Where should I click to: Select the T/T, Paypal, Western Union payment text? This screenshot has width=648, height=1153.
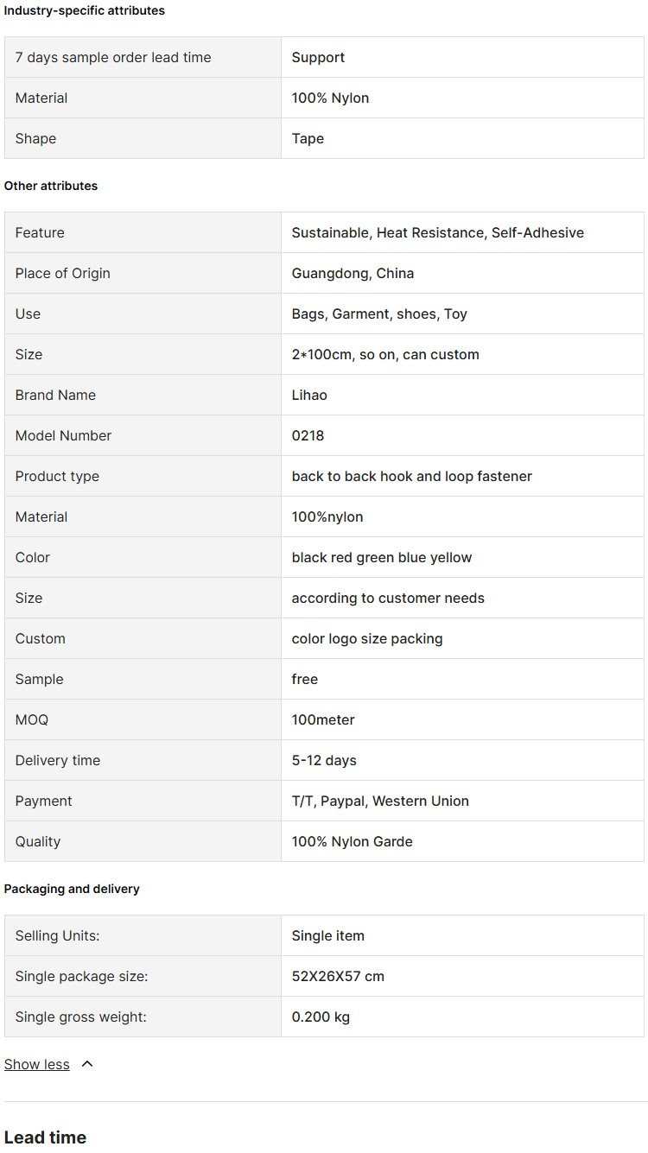tap(380, 801)
